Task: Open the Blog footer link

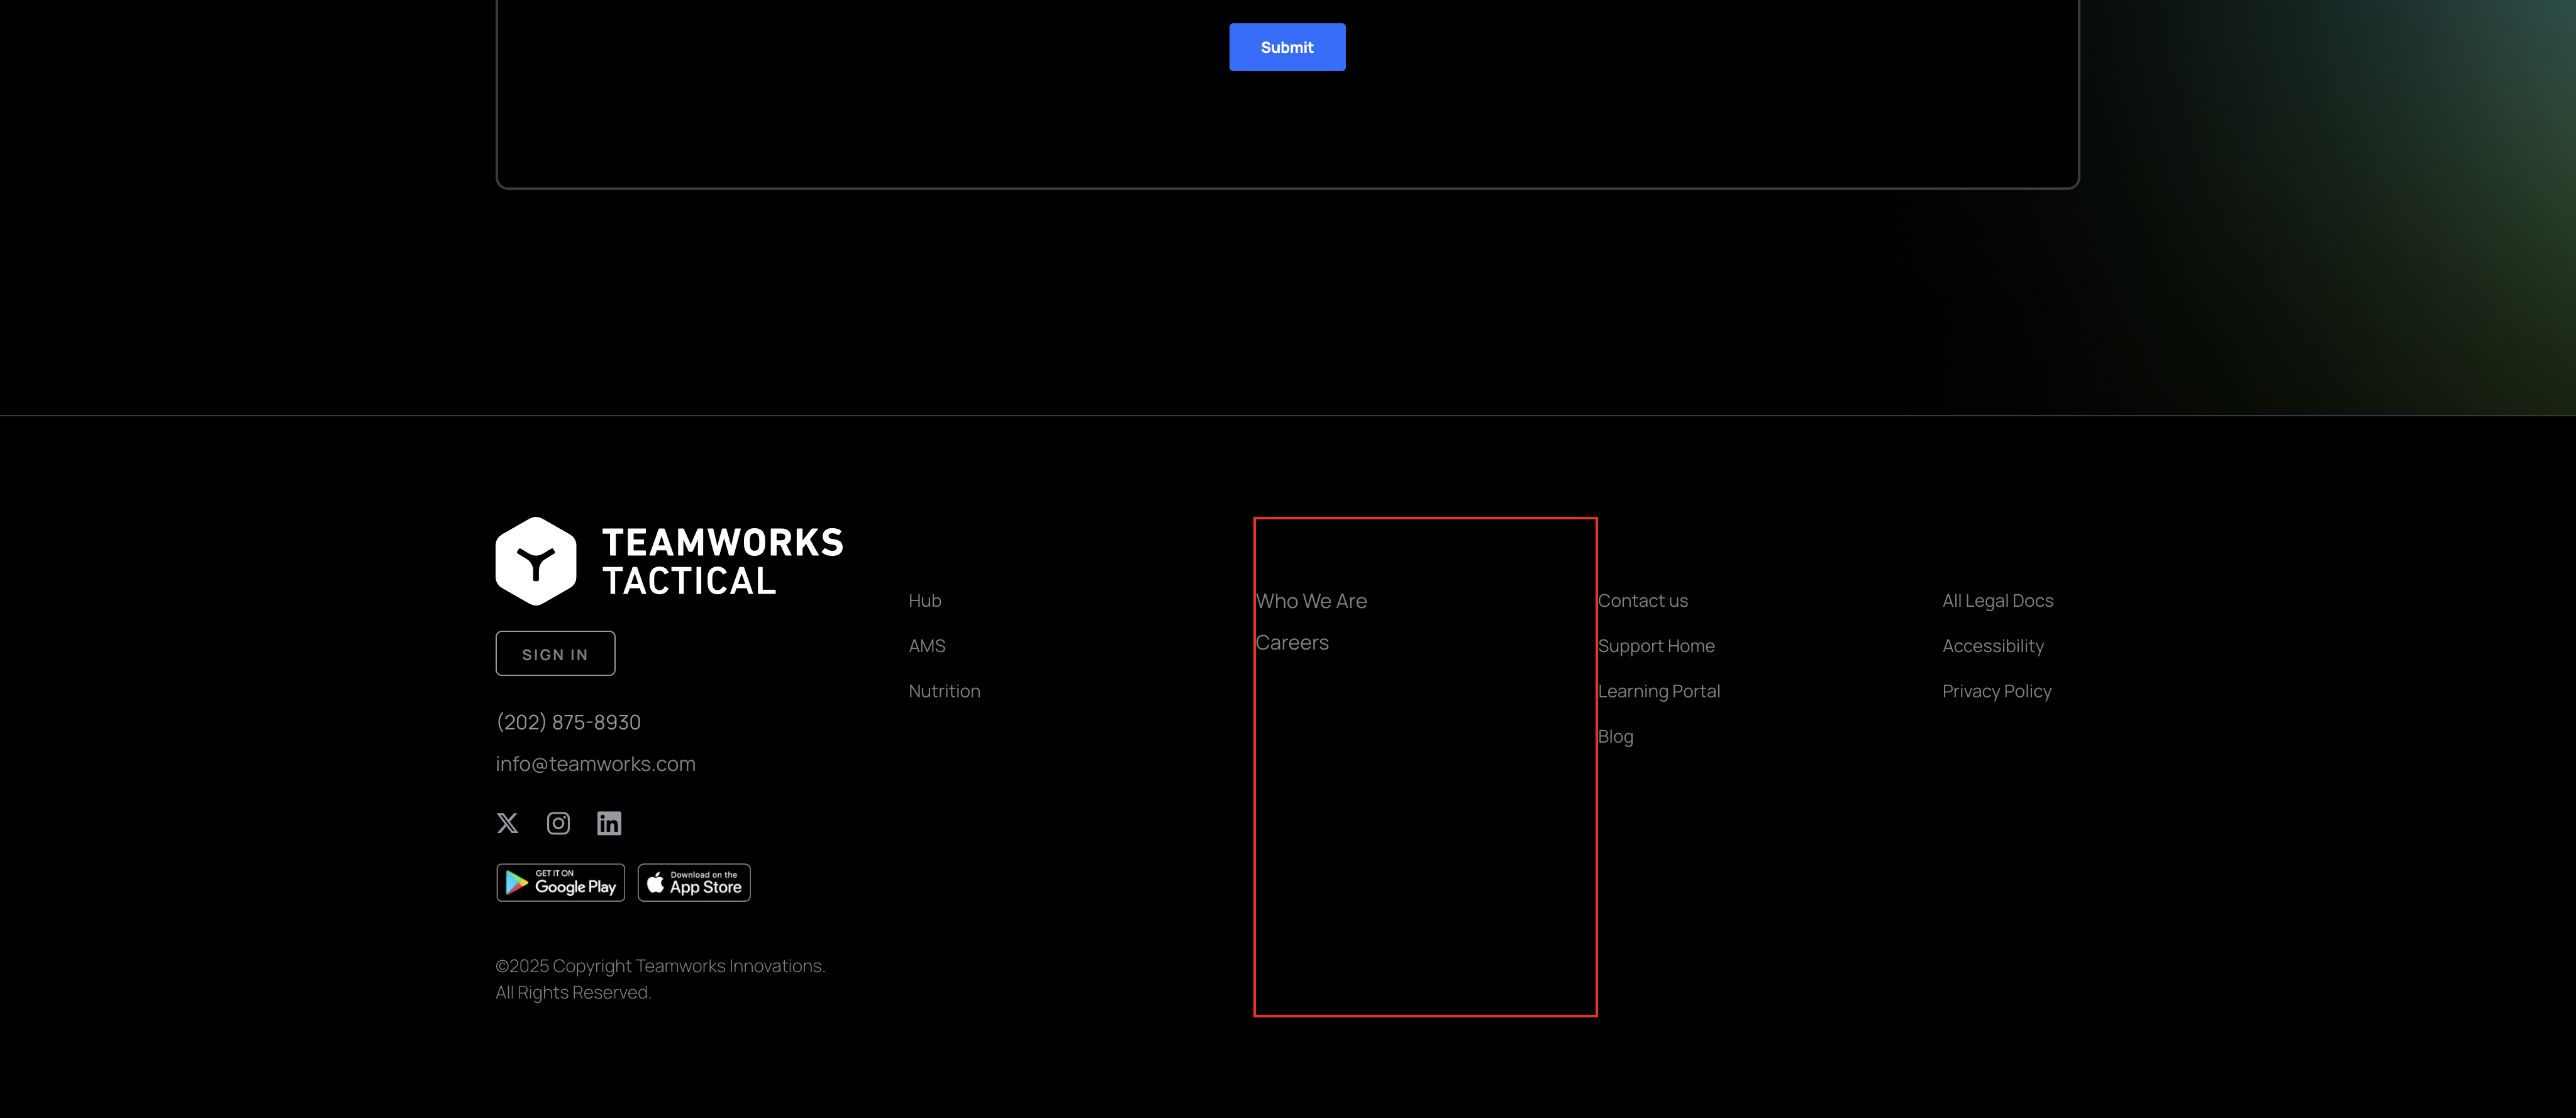Action: [x=1615, y=737]
